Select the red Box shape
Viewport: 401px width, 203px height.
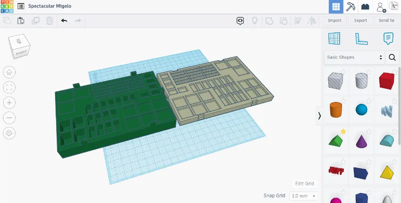click(386, 81)
